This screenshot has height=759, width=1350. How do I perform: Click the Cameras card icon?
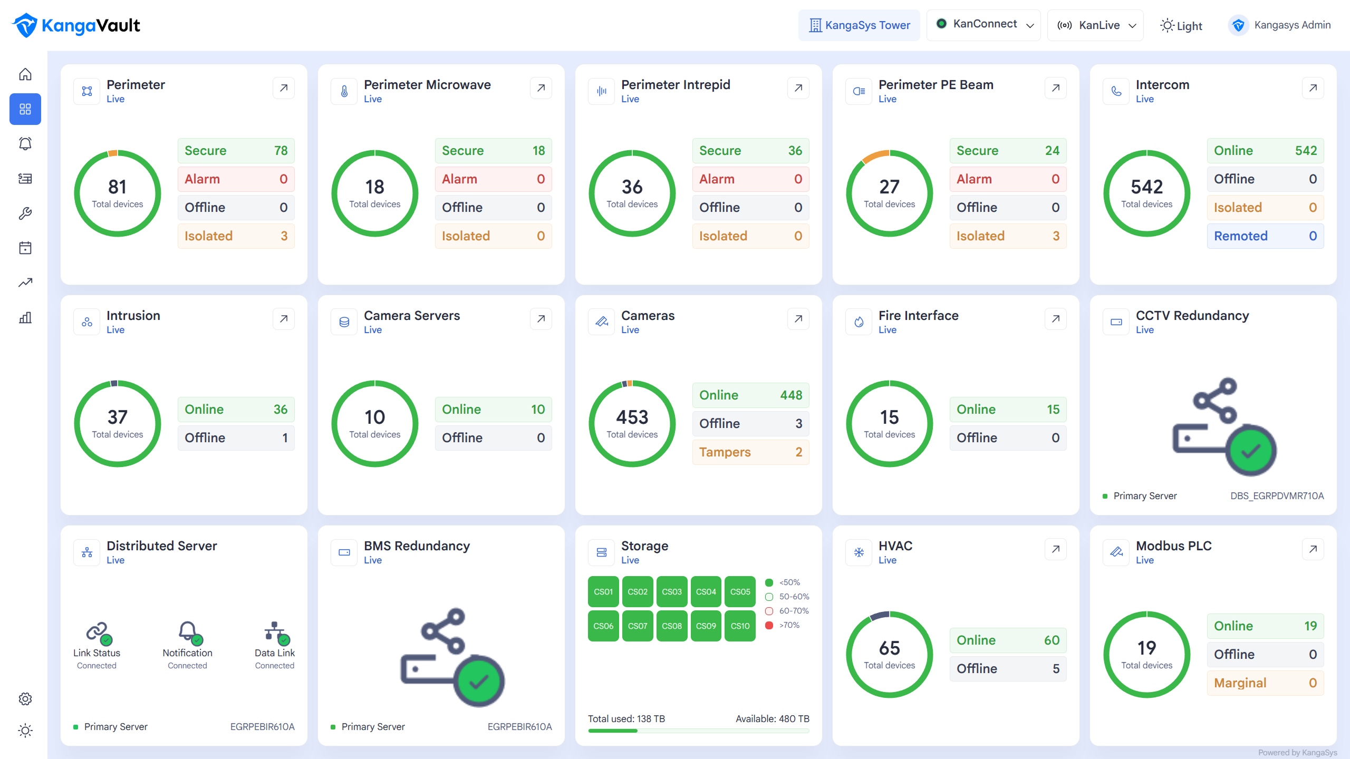coord(602,322)
